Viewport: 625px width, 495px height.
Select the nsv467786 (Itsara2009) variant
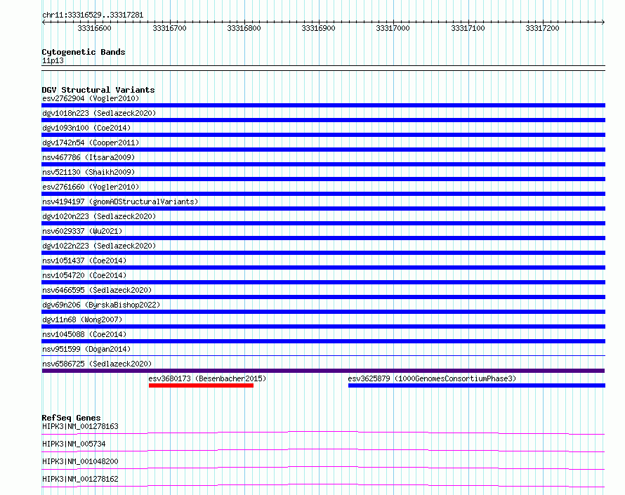coord(88,157)
